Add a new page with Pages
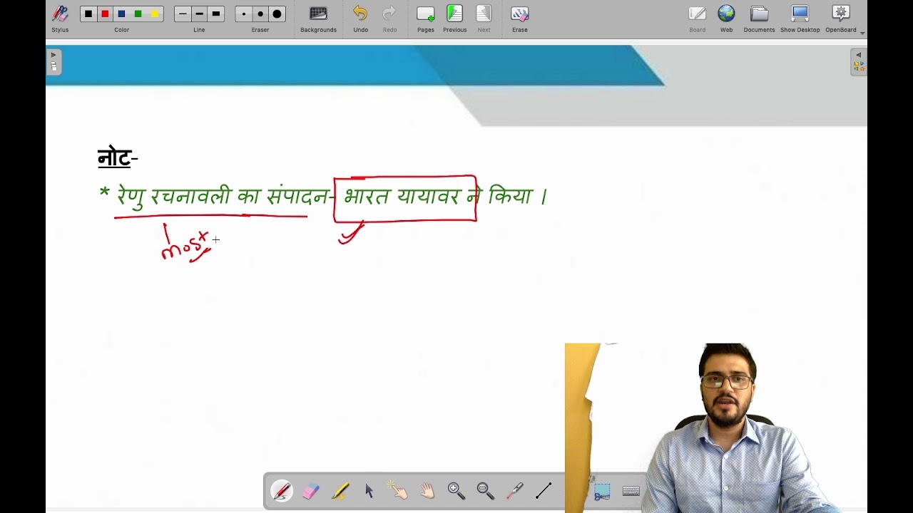The width and height of the screenshot is (913, 513). click(x=426, y=19)
